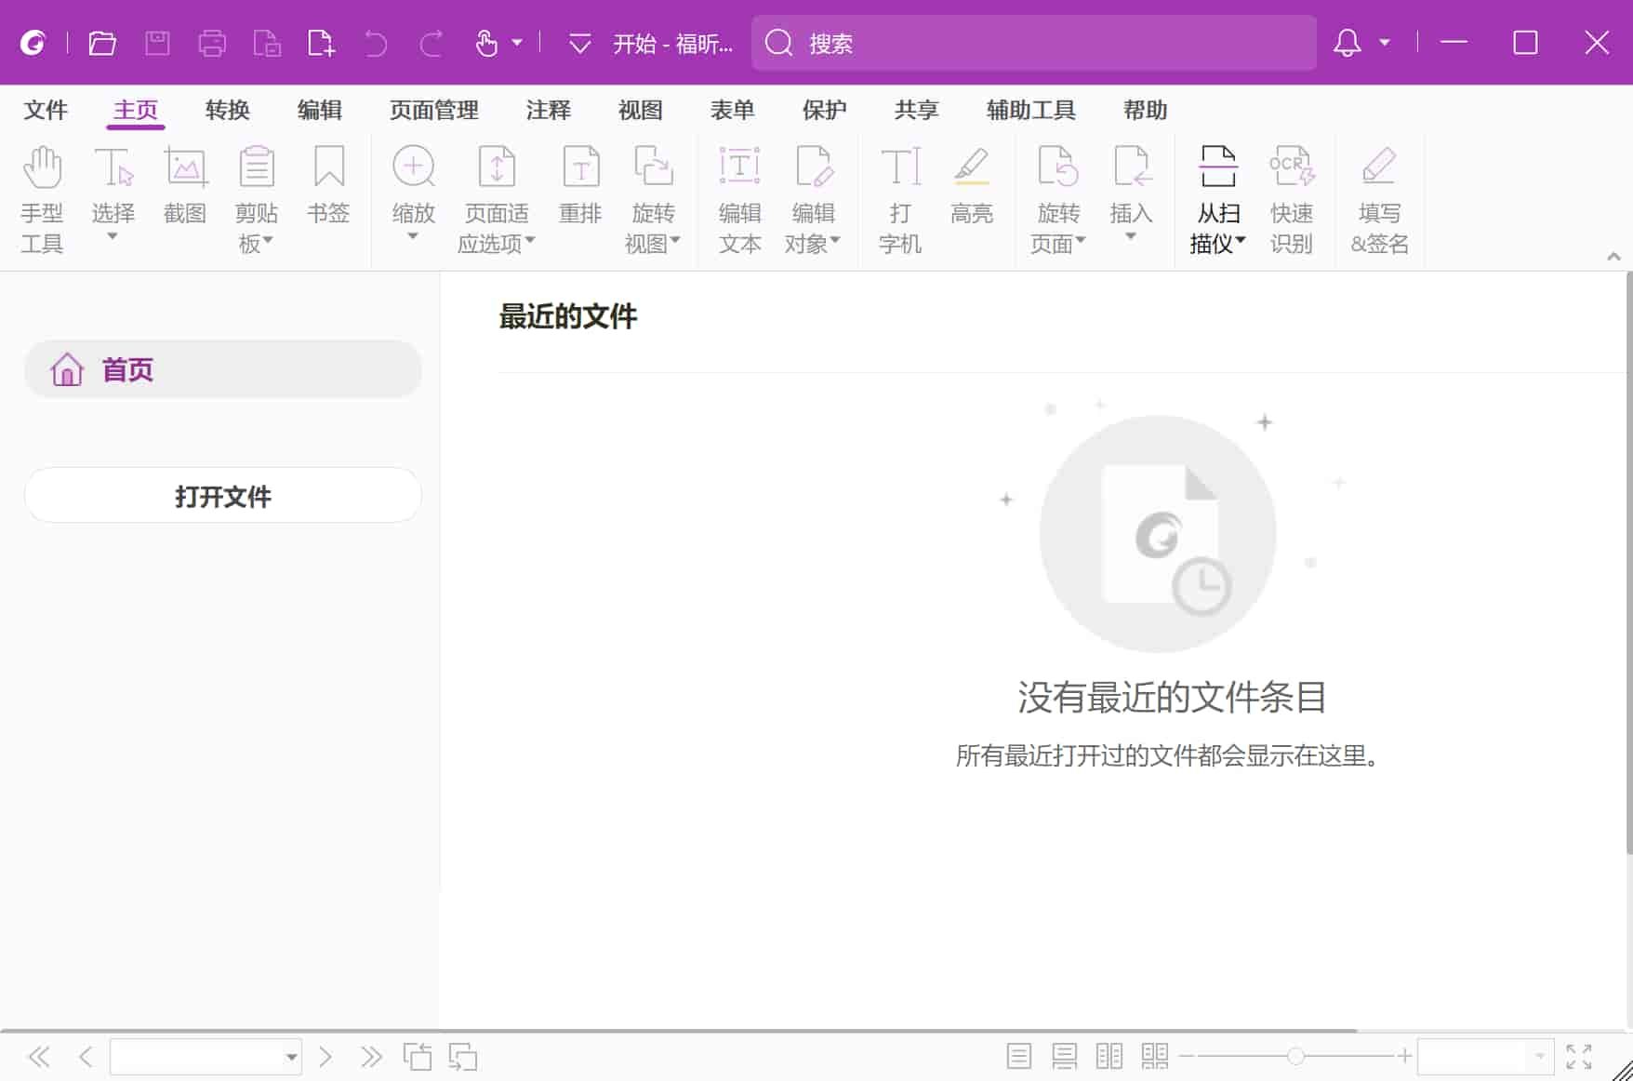Enable continuous page view mode
This screenshot has height=1081, width=1633.
click(1064, 1056)
